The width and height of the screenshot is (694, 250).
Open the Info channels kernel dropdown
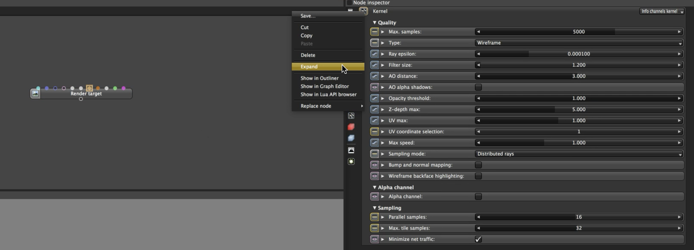662,11
